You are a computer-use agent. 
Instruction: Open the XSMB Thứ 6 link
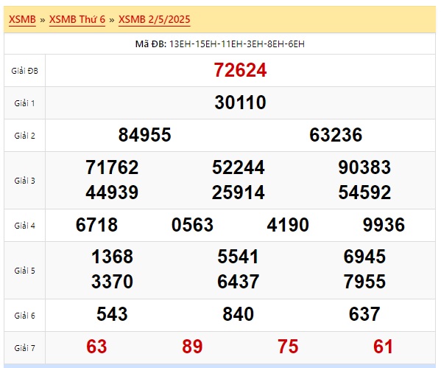pyautogui.click(x=77, y=19)
